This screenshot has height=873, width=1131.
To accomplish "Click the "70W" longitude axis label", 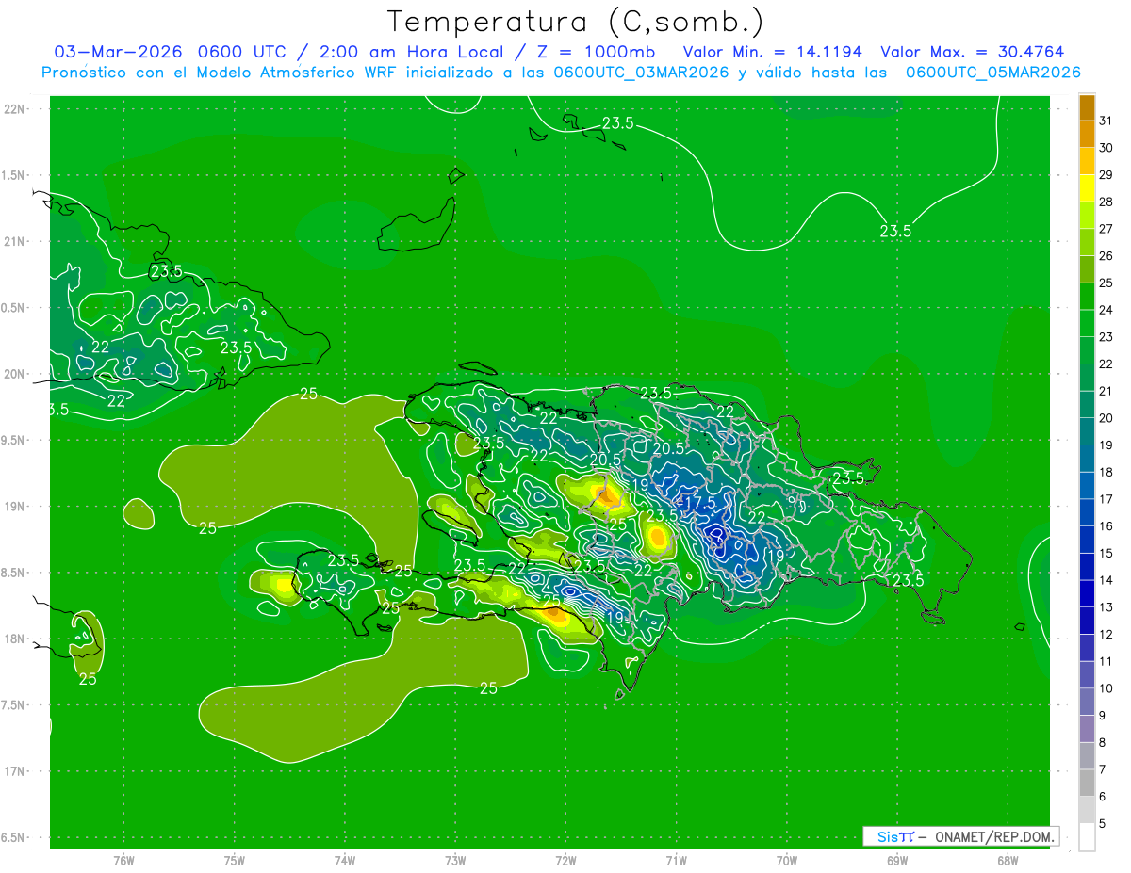I will tap(786, 861).
